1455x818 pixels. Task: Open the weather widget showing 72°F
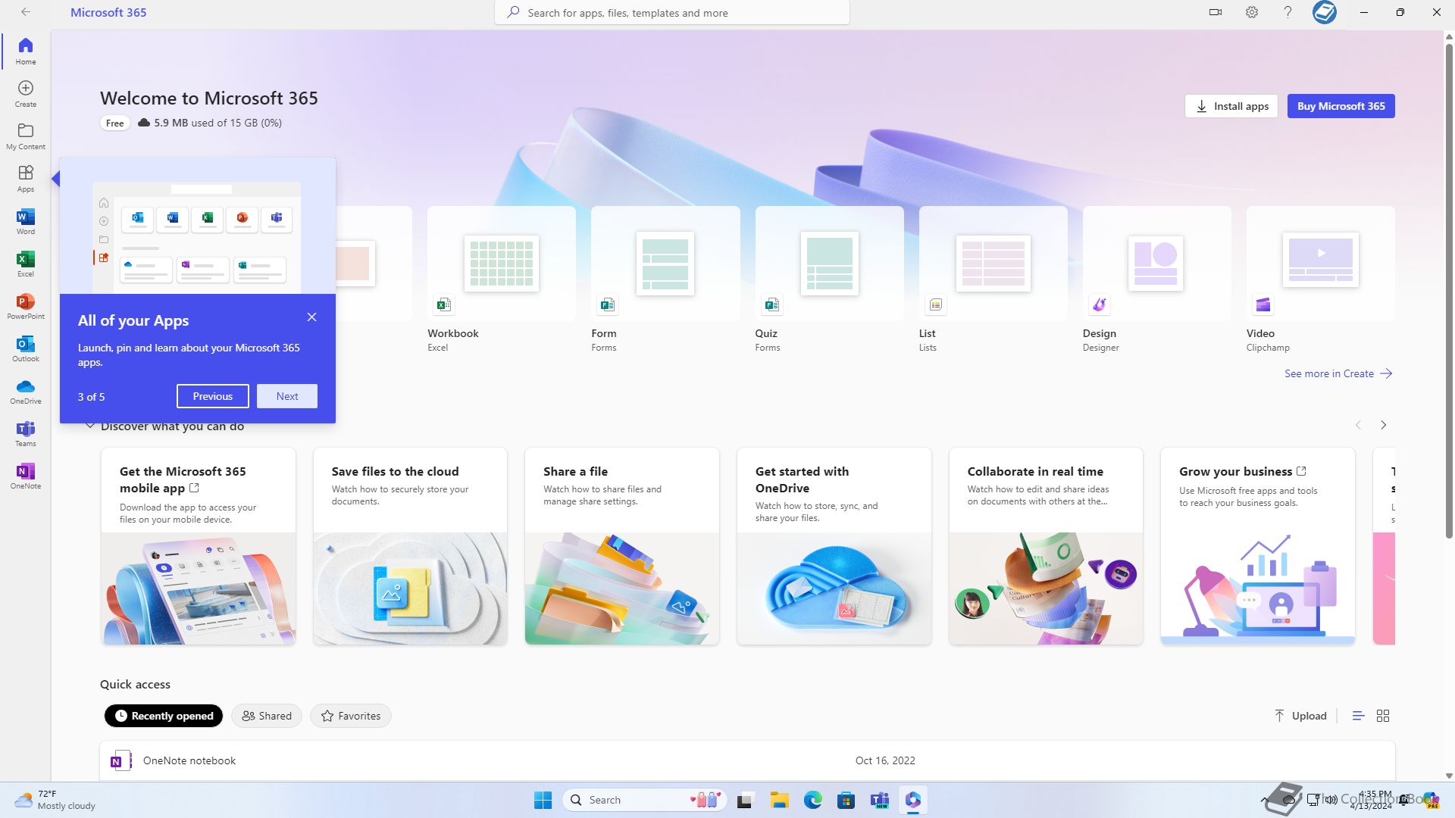(55, 800)
